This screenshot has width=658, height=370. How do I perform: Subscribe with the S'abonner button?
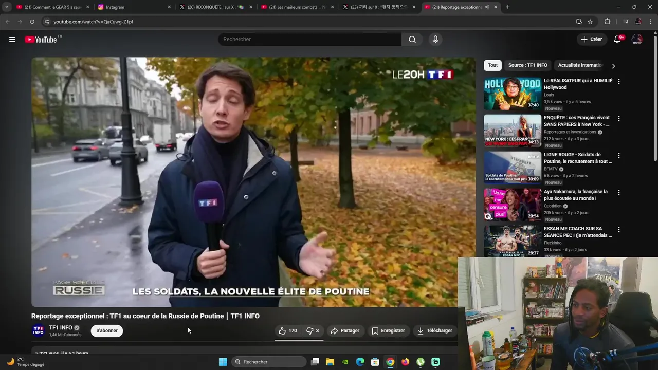pos(107,330)
